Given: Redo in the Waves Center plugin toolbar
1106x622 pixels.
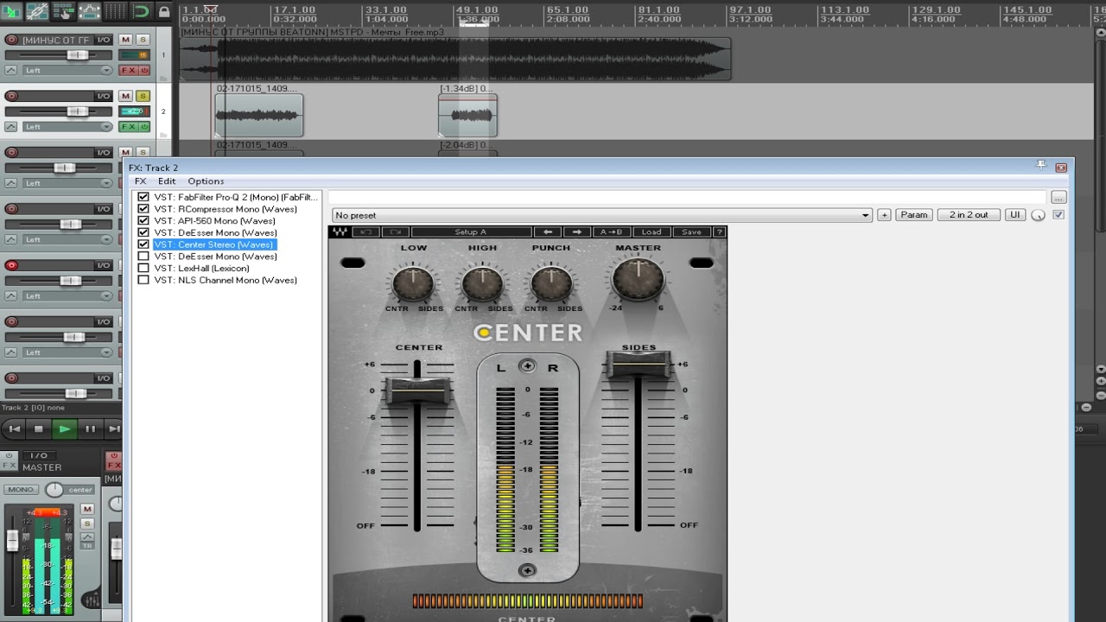Looking at the screenshot, I should (x=395, y=232).
